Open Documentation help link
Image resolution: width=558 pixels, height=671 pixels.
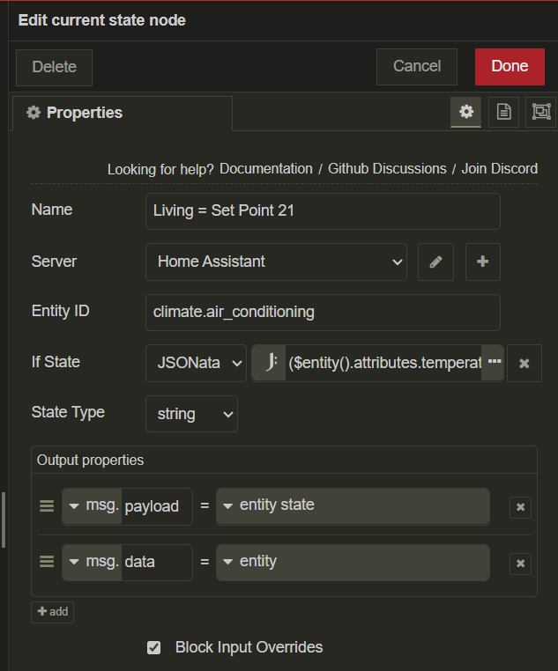pos(265,168)
